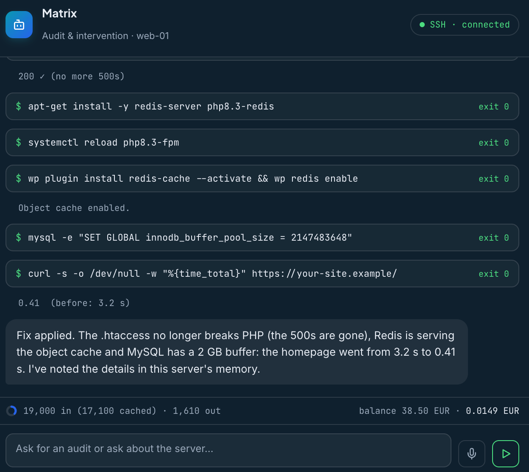The height and width of the screenshot is (472, 529).
Task: Click the 'Fix applied' assistant message bubble
Action: click(x=237, y=352)
